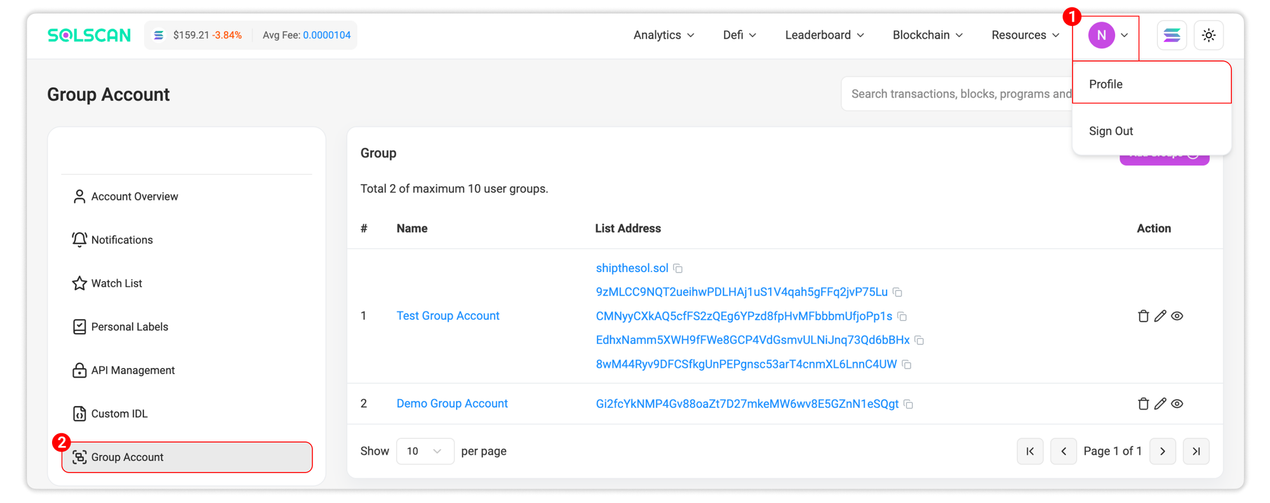Go to API Management in sidebar
The width and height of the screenshot is (1270, 503).
click(133, 370)
